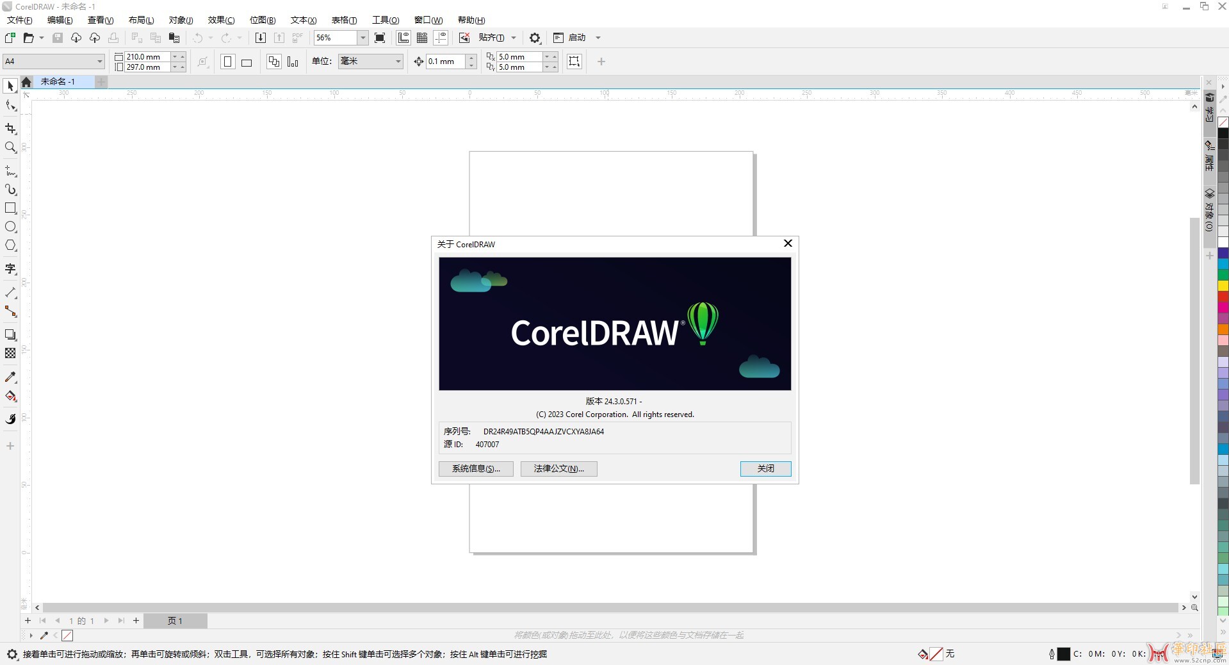Viewport: 1229px width, 665px height.
Task: Open the Options gear in the toolbar
Action: point(535,38)
